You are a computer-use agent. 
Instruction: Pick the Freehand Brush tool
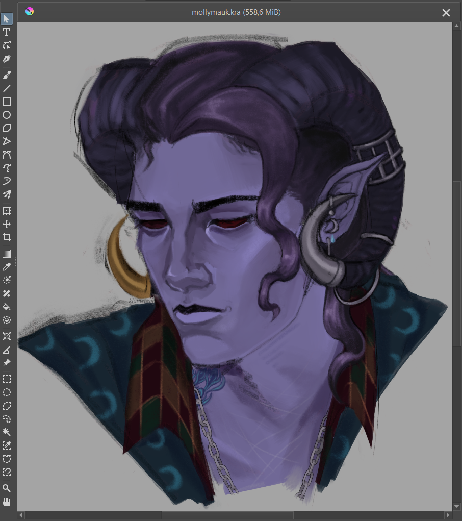tap(7, 75)
